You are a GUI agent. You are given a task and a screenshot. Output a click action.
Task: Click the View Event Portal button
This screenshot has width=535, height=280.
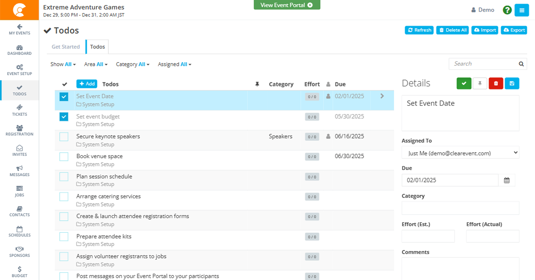coord(287,5)
